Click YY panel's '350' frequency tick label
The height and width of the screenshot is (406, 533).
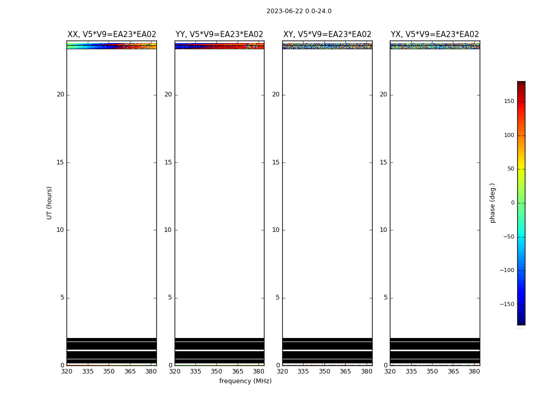[x=217, y=371]
